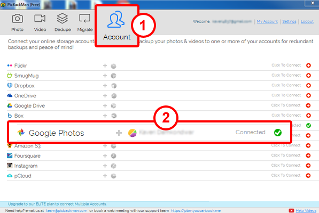Viewport: 319px width, 213px height.
Task: Select the Box service row
Action: [x=159, y=116]
